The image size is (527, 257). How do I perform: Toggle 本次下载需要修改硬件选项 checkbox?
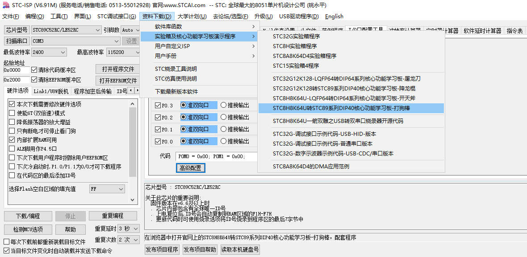tap(12, 104)
